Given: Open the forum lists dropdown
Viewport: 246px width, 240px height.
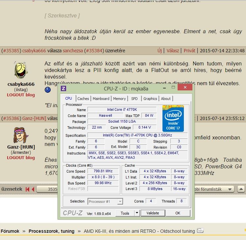Looking at the screenshot, I should [x=214, y=189].
